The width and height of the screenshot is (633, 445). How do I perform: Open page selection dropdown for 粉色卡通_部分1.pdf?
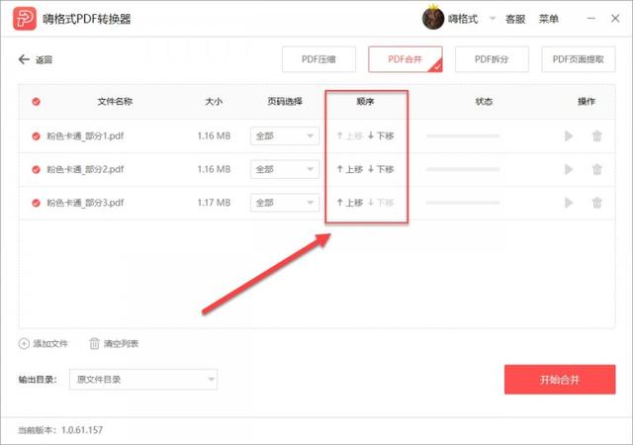click(285, 136)
